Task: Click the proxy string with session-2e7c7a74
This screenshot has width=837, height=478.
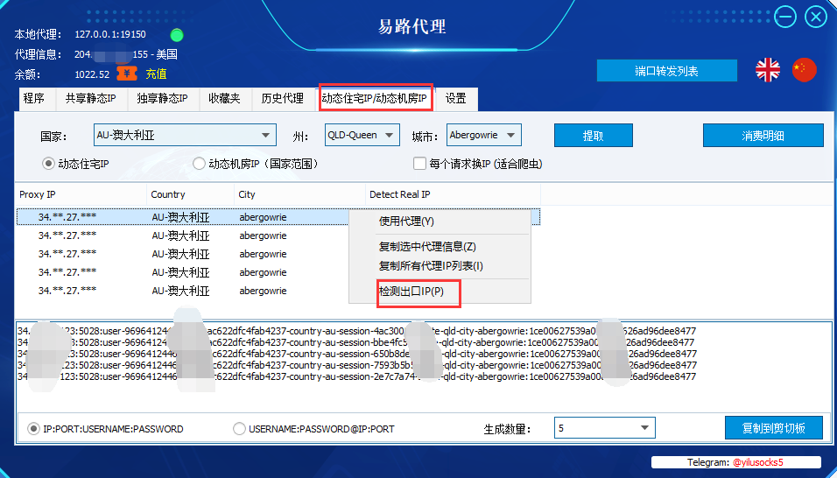Action: pos(356,376)
